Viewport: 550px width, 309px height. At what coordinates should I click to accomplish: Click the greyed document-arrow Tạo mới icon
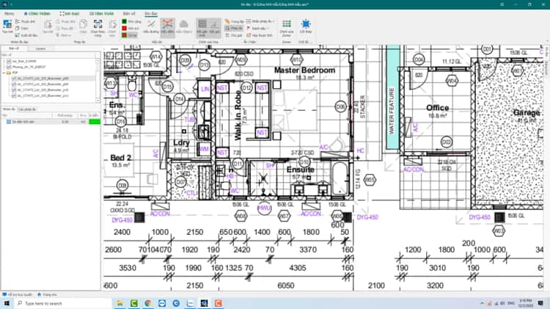(x=48, y=24)
